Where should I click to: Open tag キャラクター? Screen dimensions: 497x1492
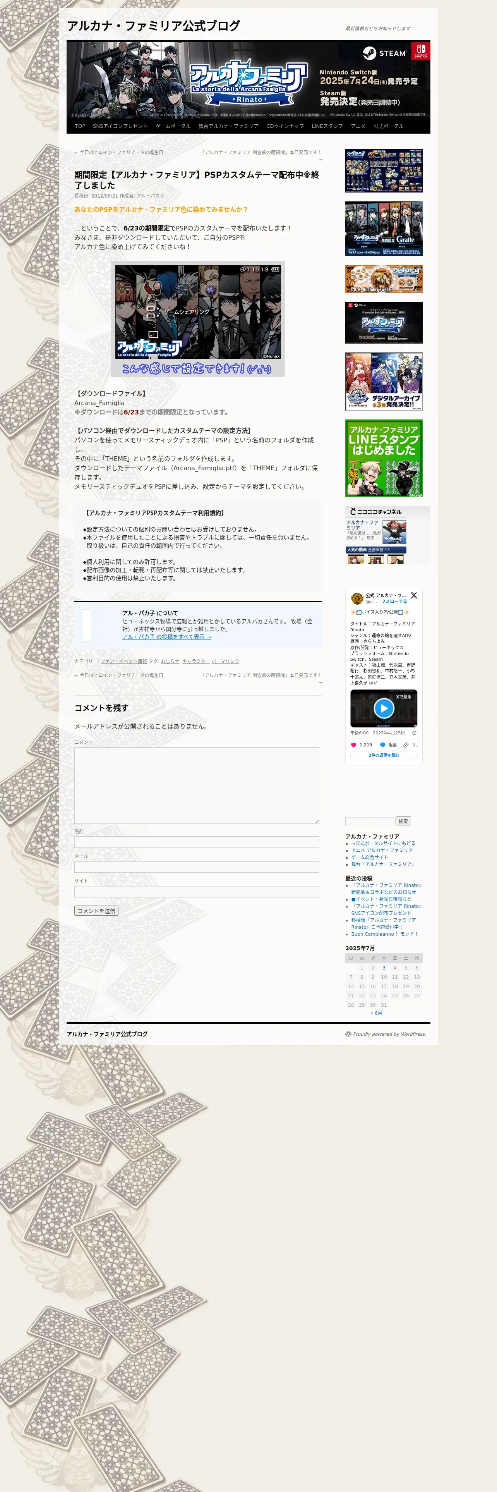click(x=196, y=661)
